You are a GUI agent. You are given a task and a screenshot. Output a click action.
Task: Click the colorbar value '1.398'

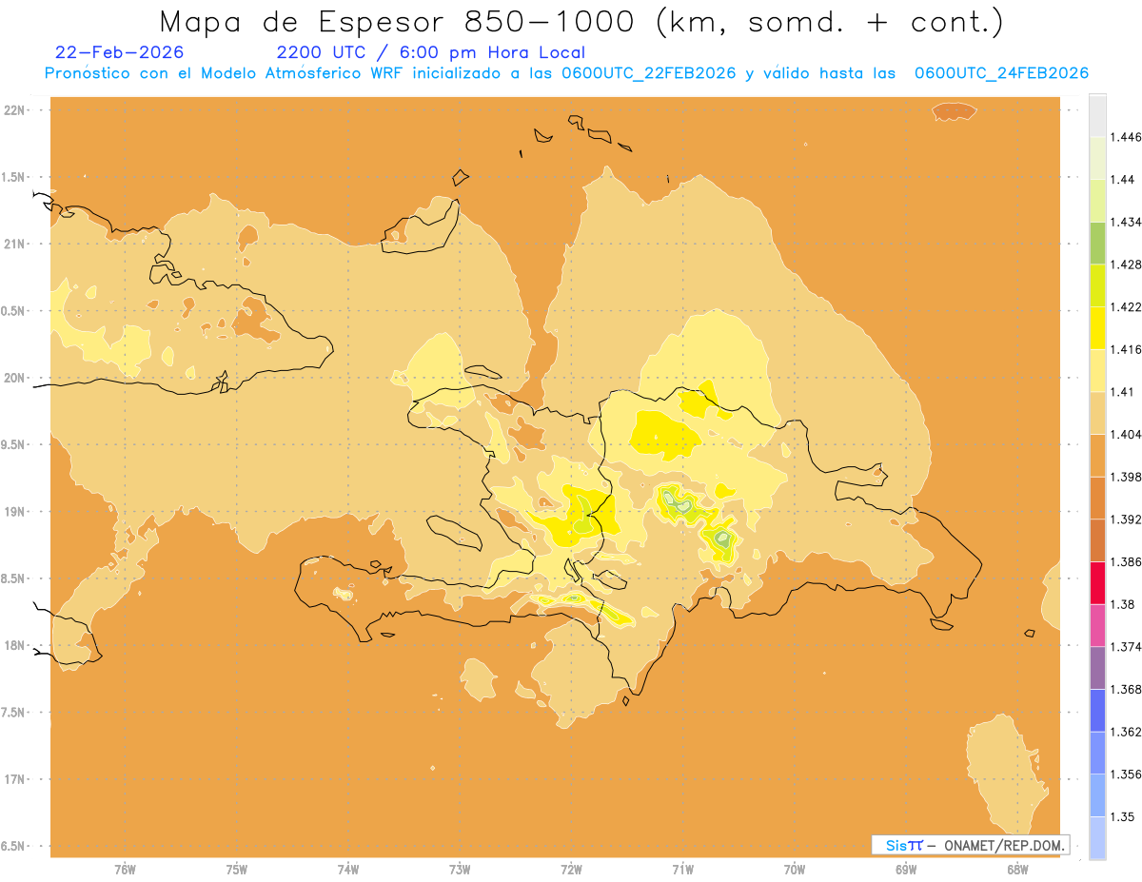coord(1125,477)
